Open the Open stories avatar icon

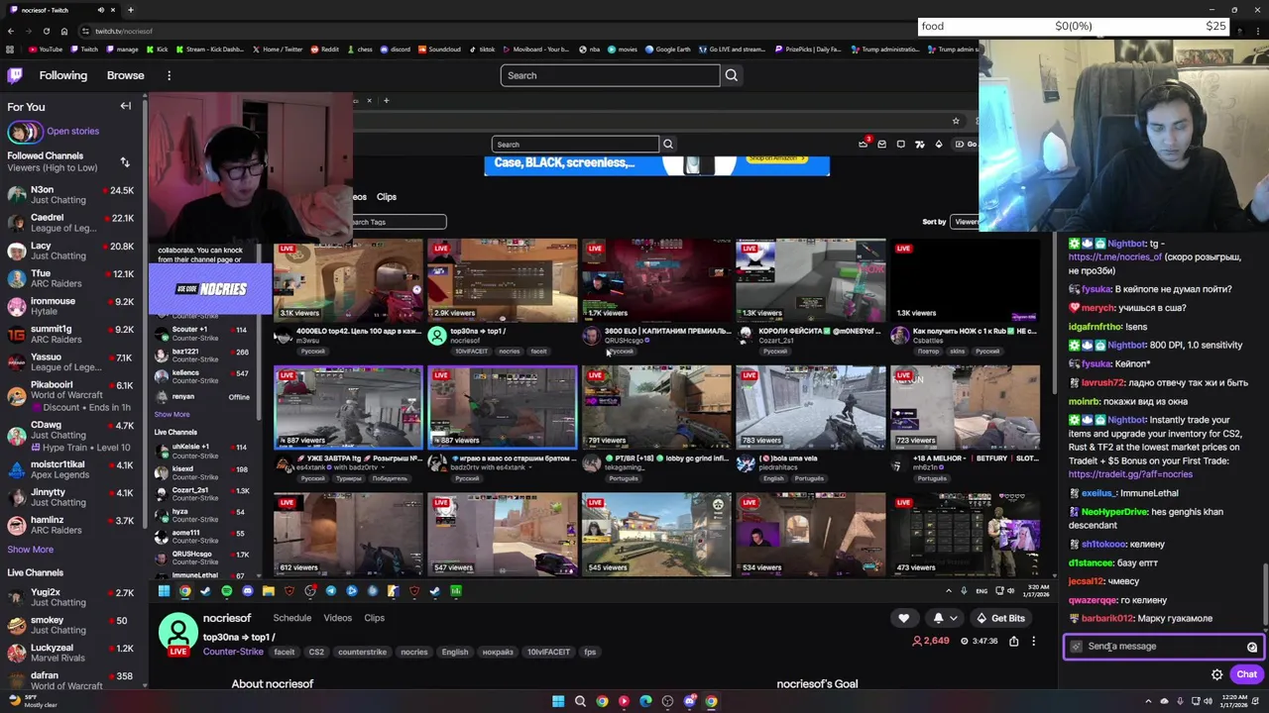click(25, 131)
